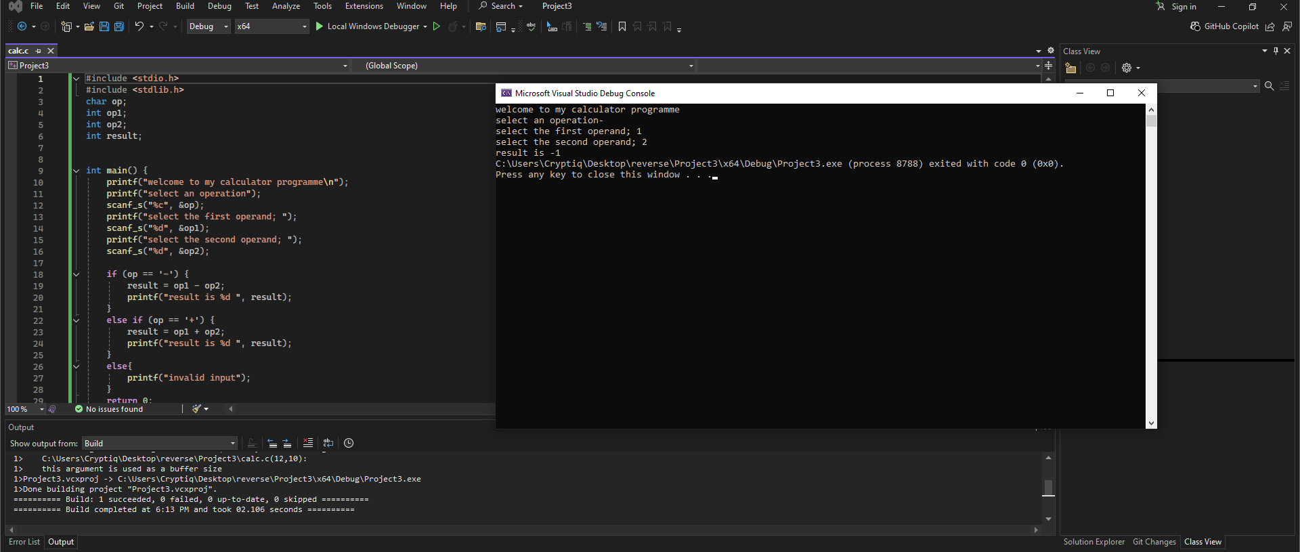
Task: Open the File menu
Action: tap(37, 6)
